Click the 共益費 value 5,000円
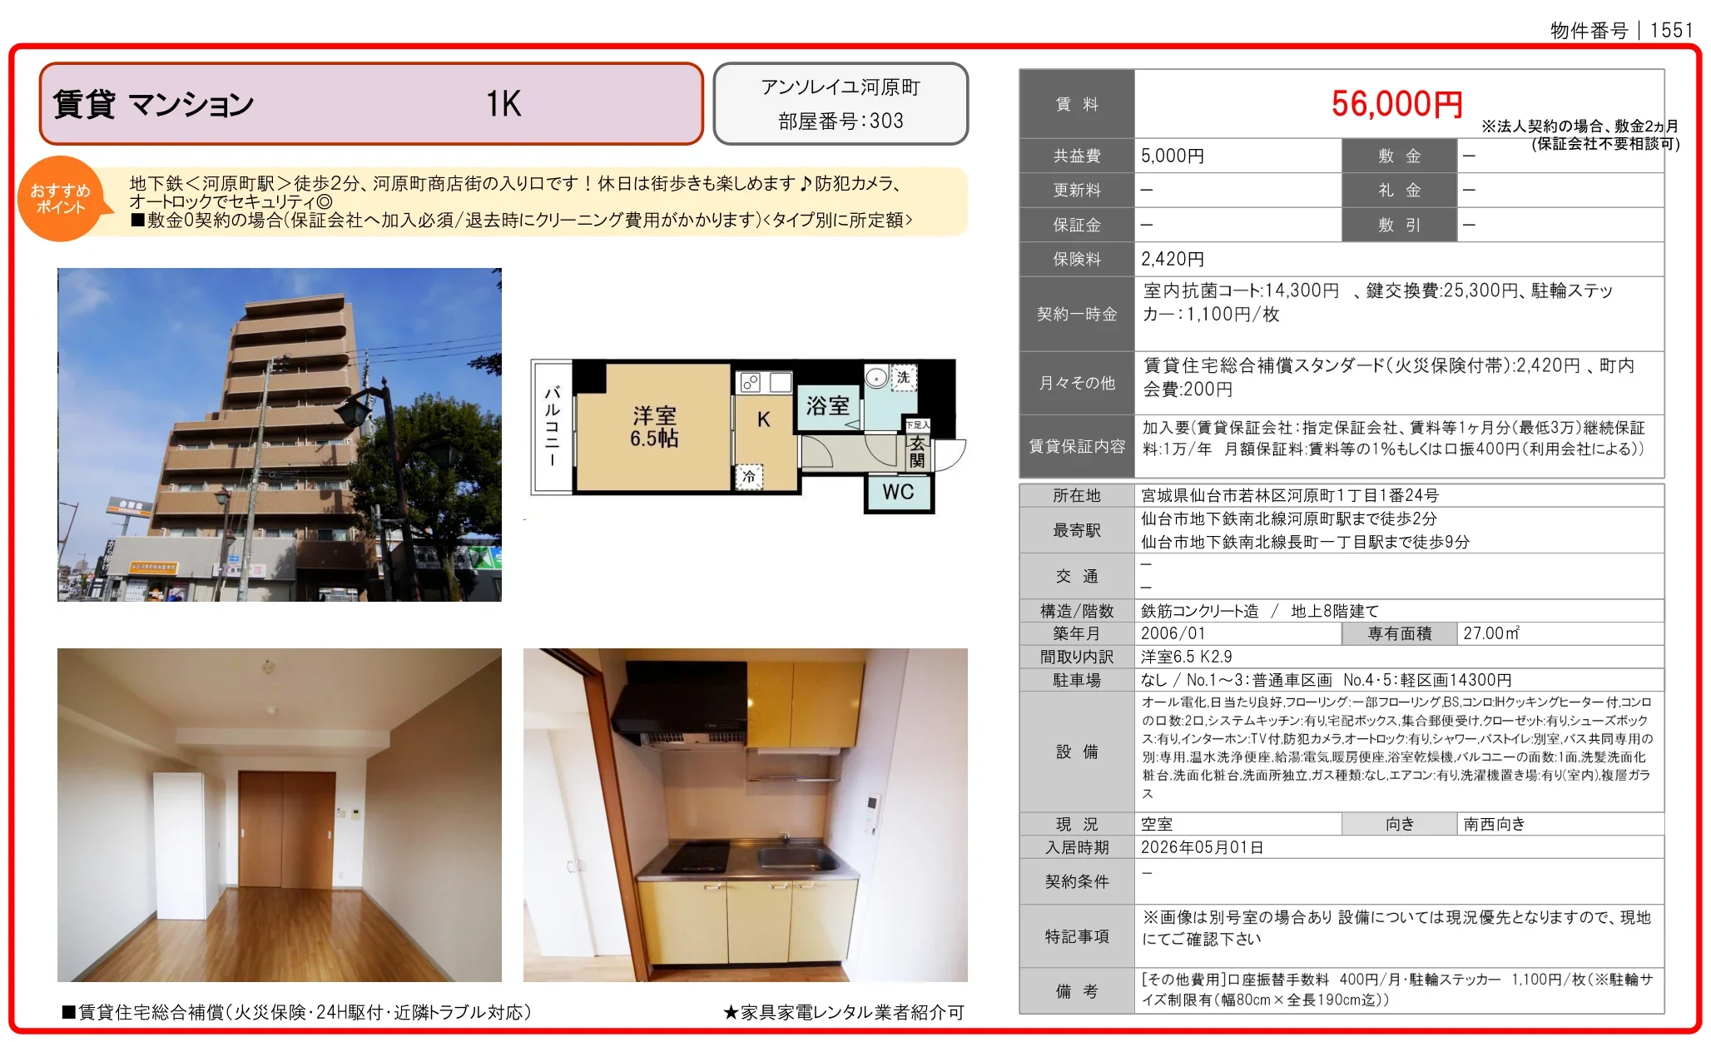The image size is (1711, 1042). point(1173,156)
